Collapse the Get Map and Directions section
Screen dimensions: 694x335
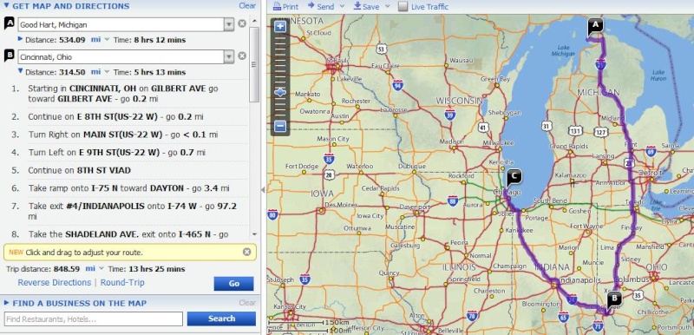tap(6, 6)
